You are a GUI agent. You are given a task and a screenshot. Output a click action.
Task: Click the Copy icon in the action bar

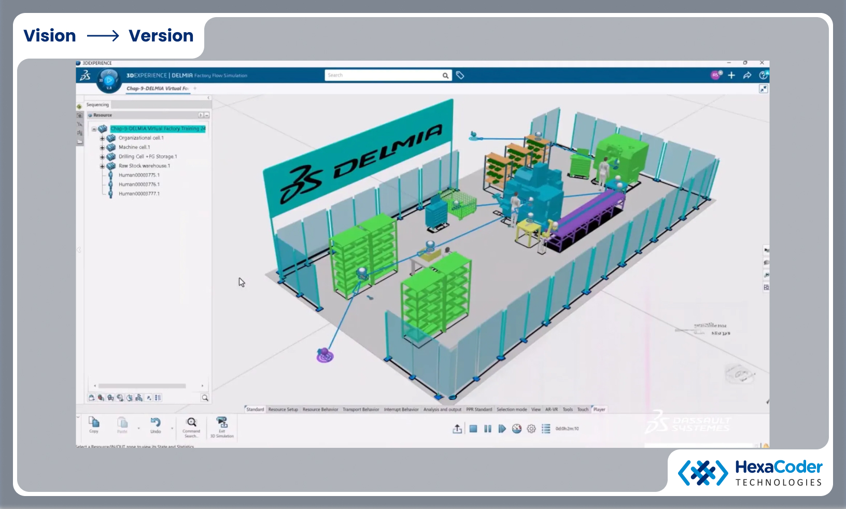point(94,422)
